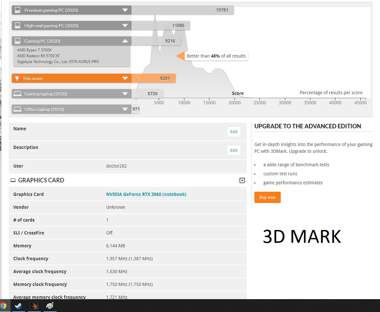Click the Premium gaming PC score 19781

pos(222,10)
